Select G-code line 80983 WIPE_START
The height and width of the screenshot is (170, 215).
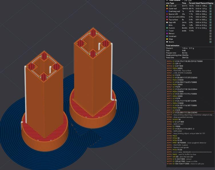(190, 124)
